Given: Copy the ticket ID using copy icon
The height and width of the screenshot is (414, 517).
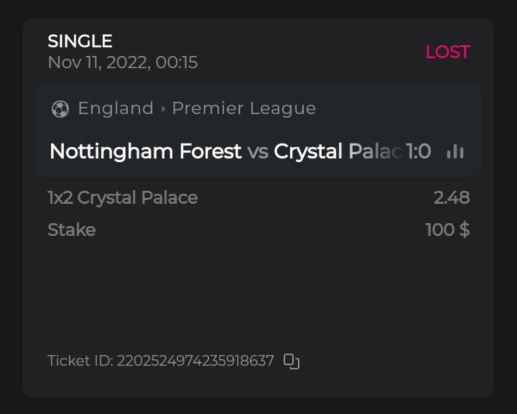Looking at the screenshot, I should 292,362.
